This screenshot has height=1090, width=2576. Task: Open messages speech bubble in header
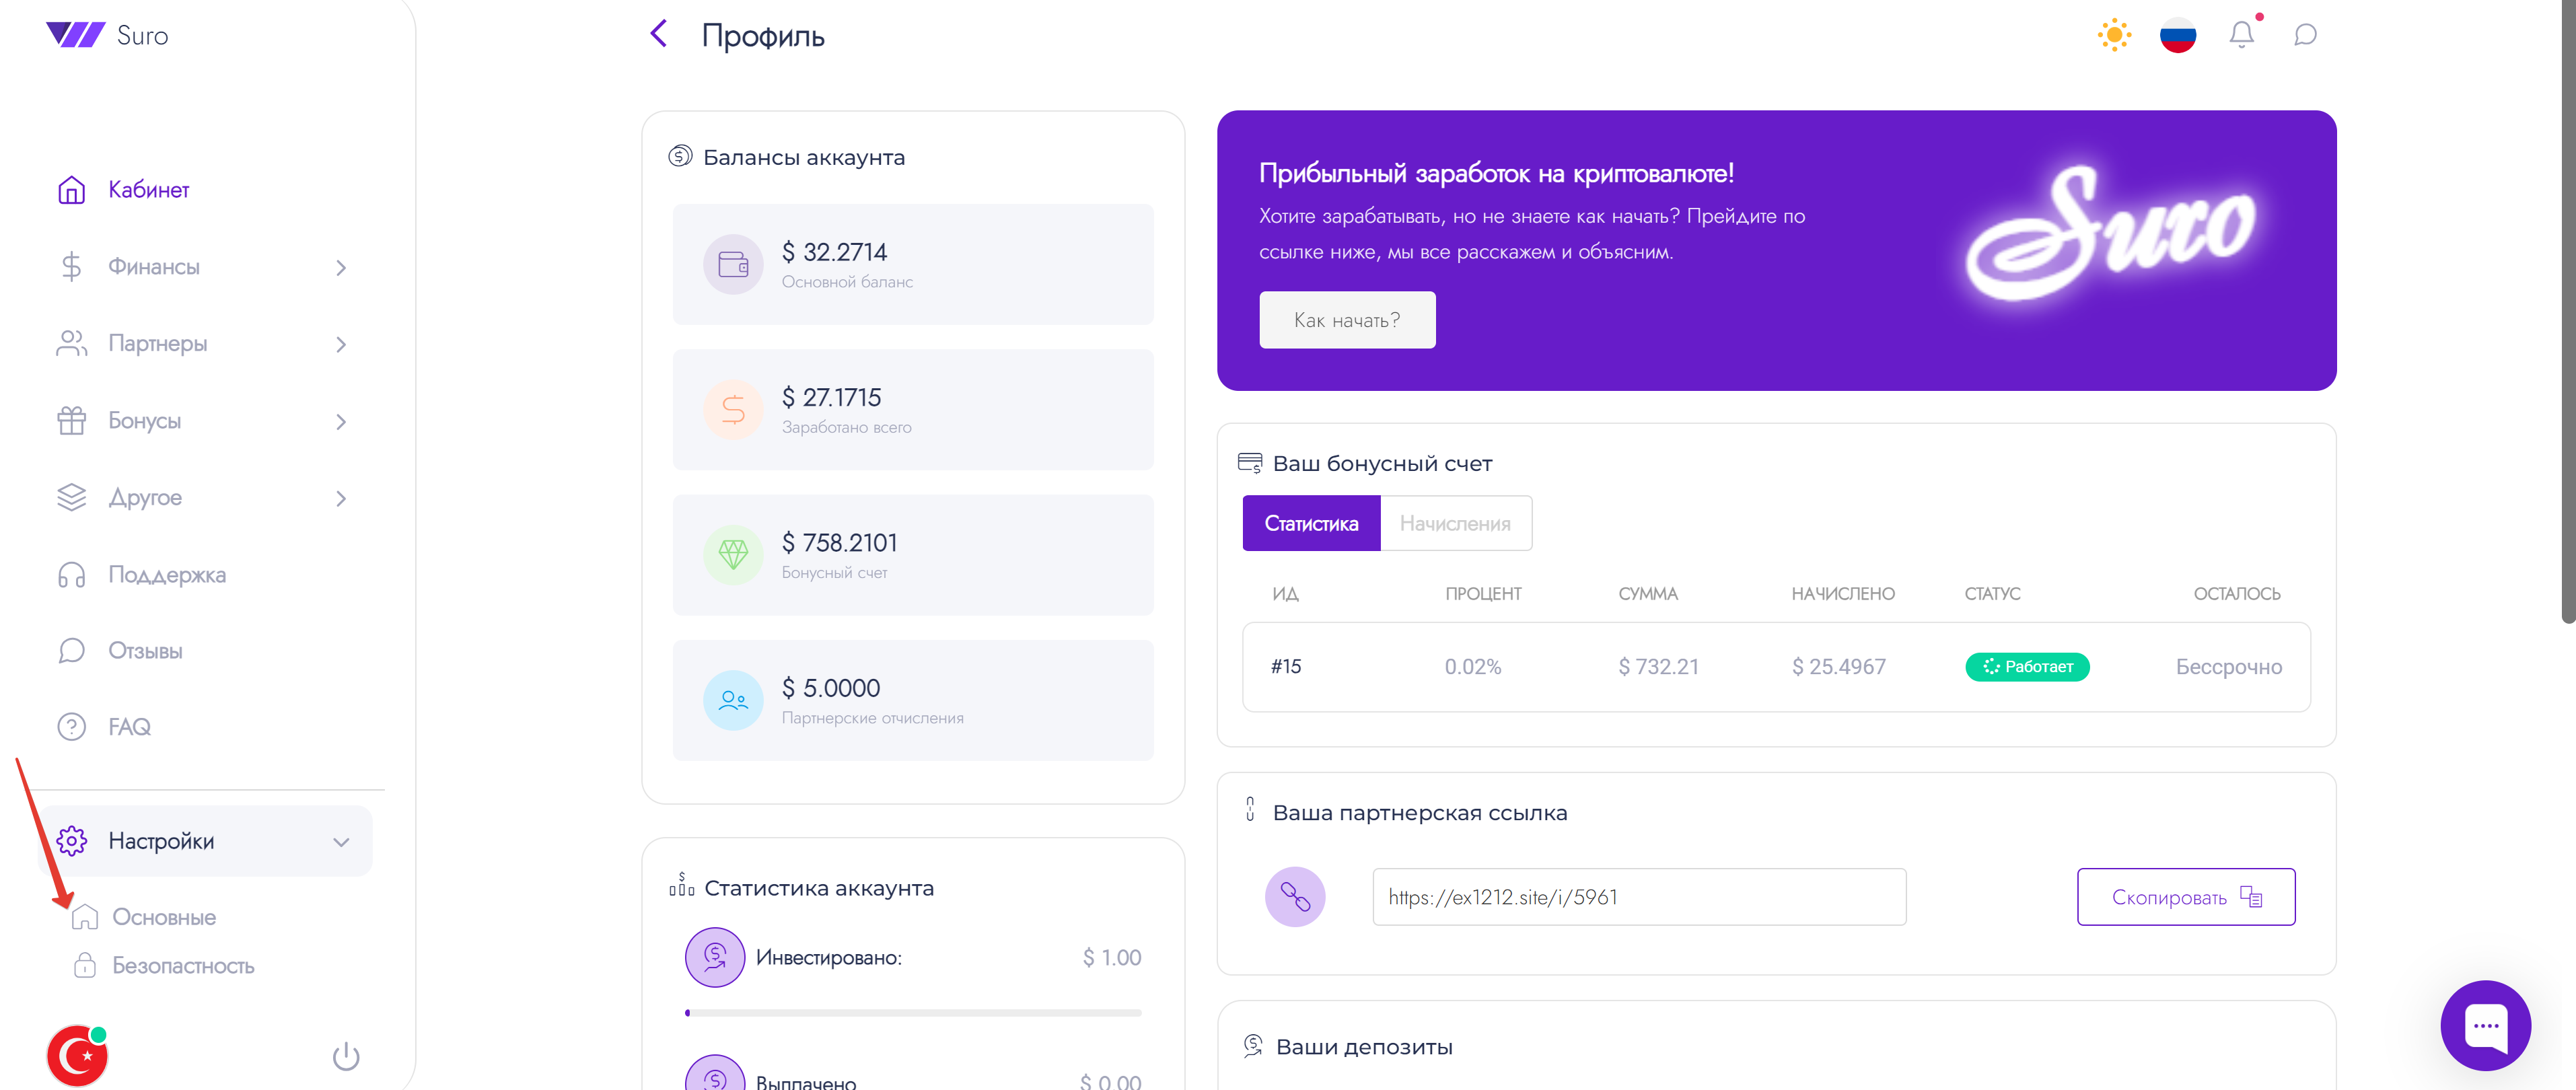(x=2305, y=35)
